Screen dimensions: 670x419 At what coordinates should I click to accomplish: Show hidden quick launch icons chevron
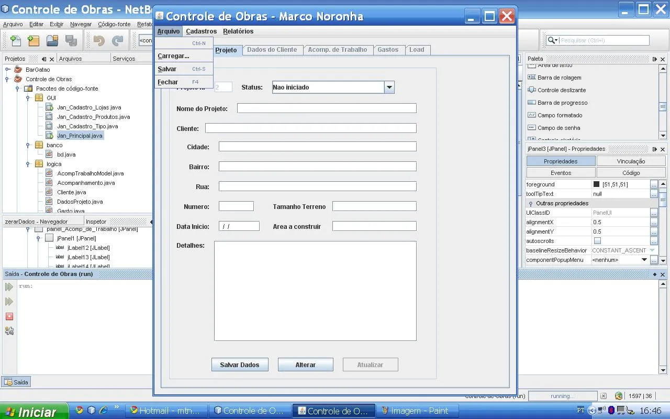pyautogui.click(x=116, y=407)
